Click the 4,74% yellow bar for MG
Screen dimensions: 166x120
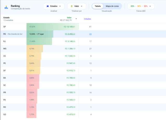click(x=35, y=49)
